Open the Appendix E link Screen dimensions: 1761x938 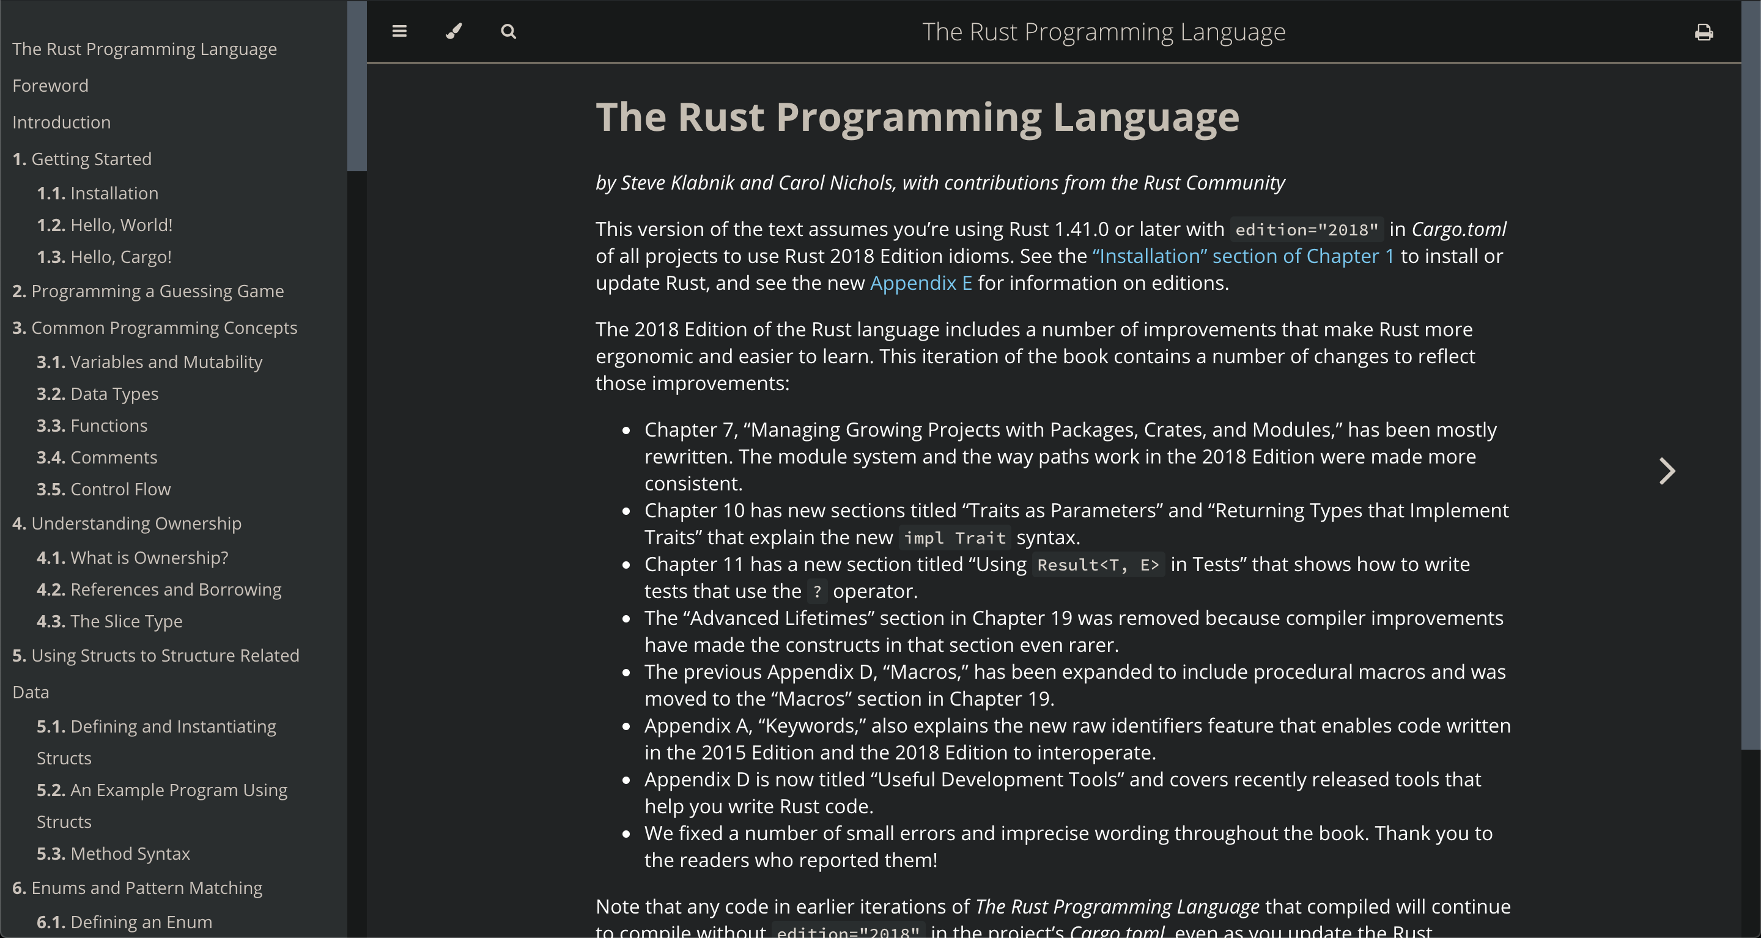click(921, 283)
